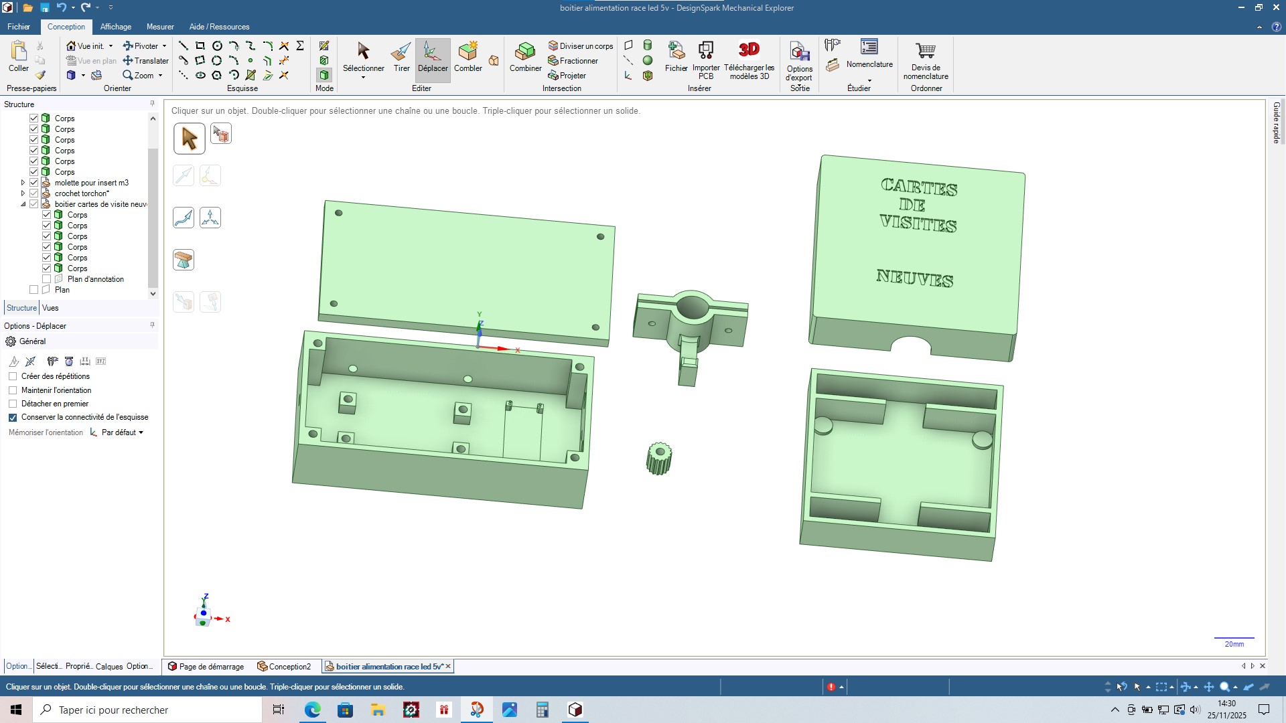Enable Créer des répétitions checkbox
Screen dimensions: 1286x723
coord(13,376)
